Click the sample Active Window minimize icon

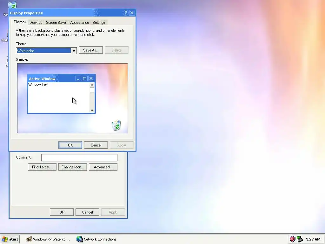click(78, 79)
